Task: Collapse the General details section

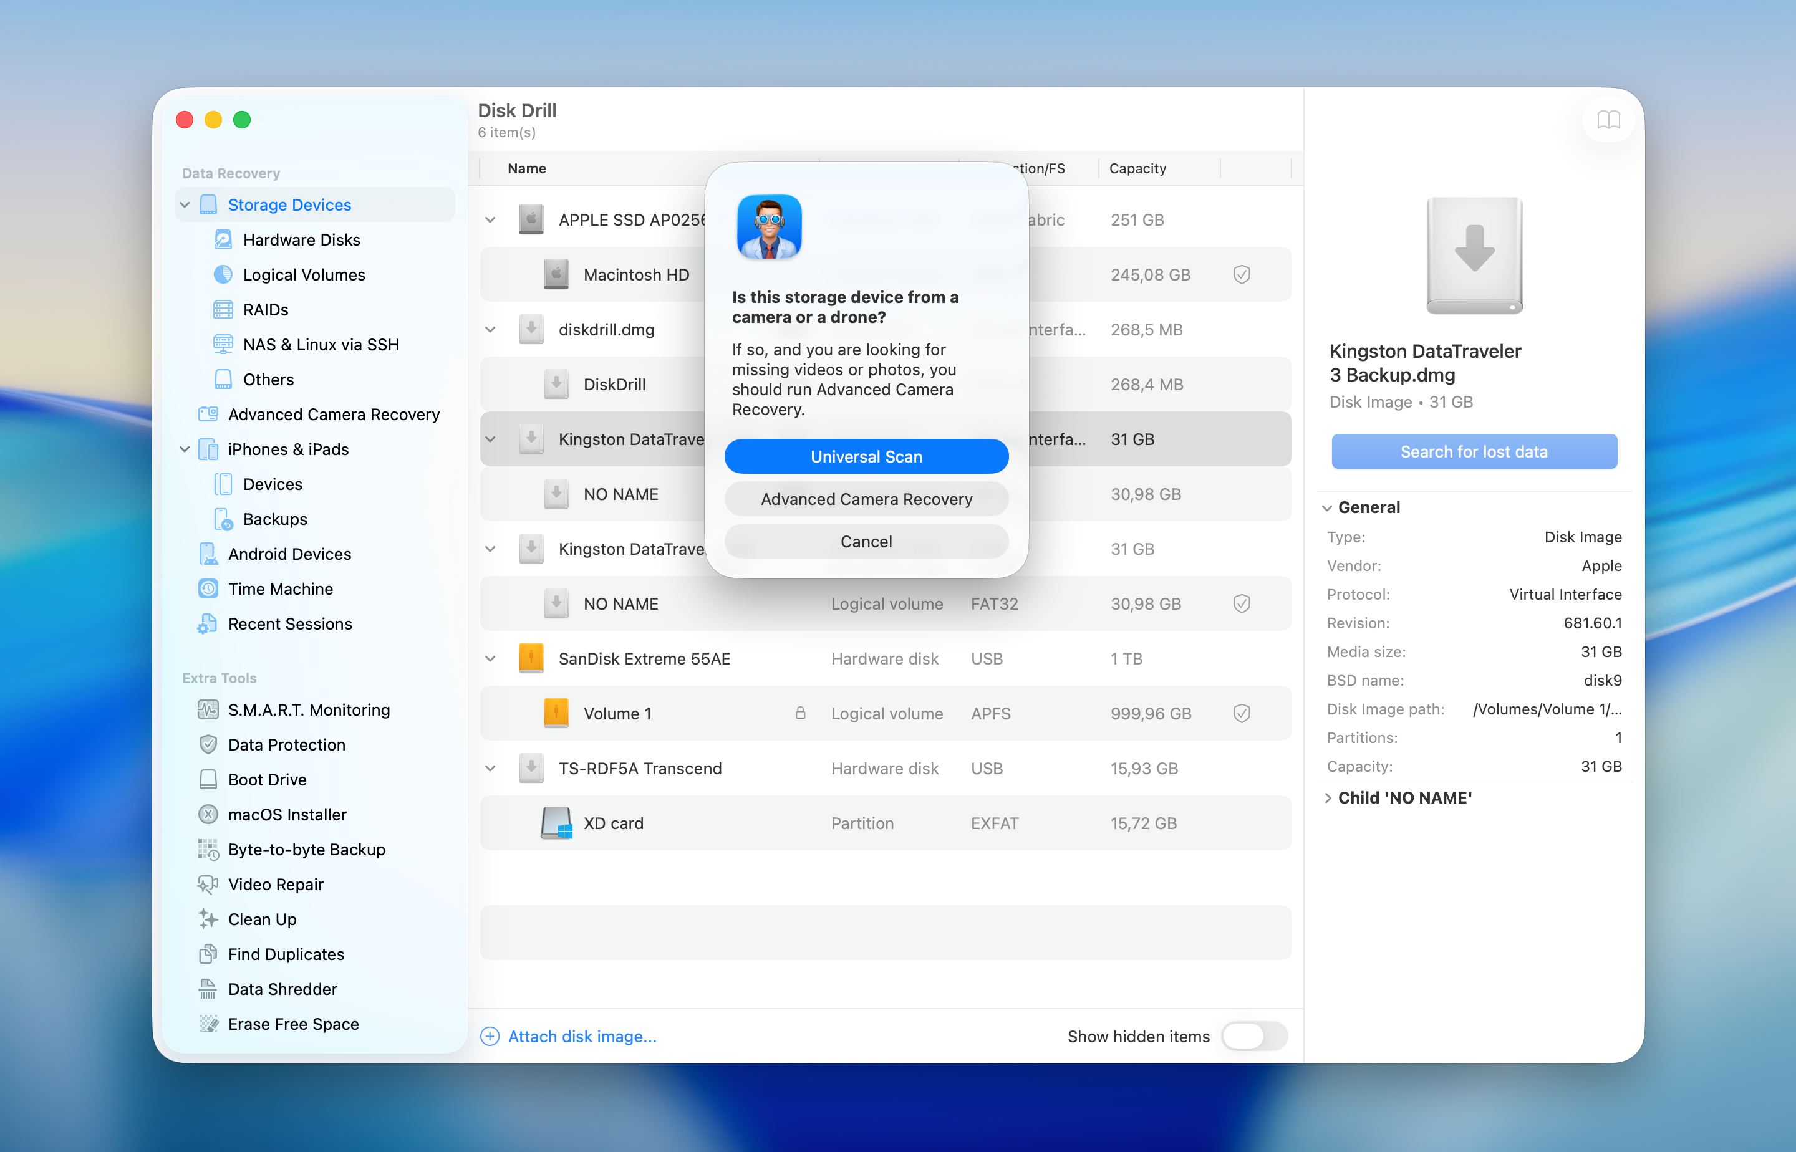Action: coord(1327,508)
